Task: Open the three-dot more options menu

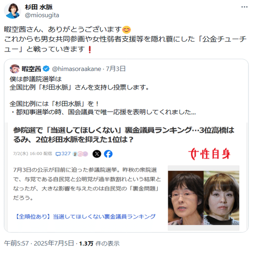Action: [x=244, y=7]
